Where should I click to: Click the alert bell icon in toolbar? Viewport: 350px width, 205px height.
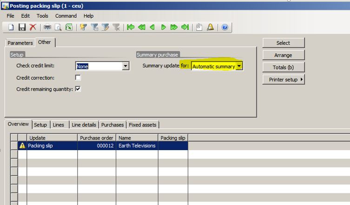[210, 27]
